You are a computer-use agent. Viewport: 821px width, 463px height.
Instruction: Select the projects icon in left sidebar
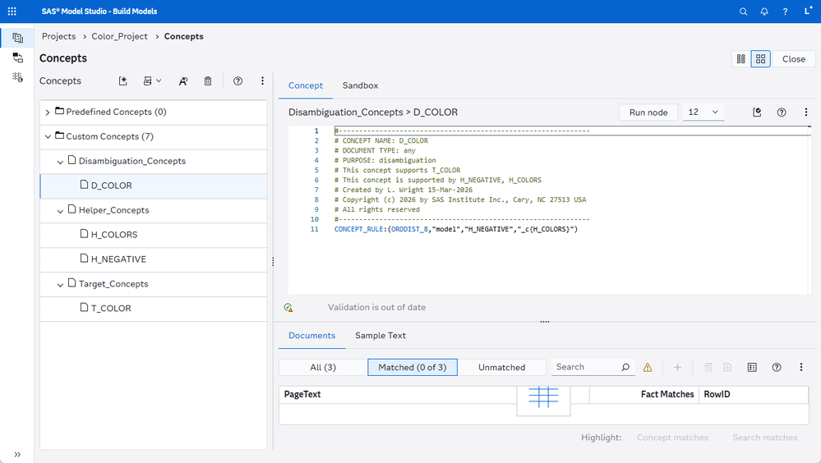[17, 38]
